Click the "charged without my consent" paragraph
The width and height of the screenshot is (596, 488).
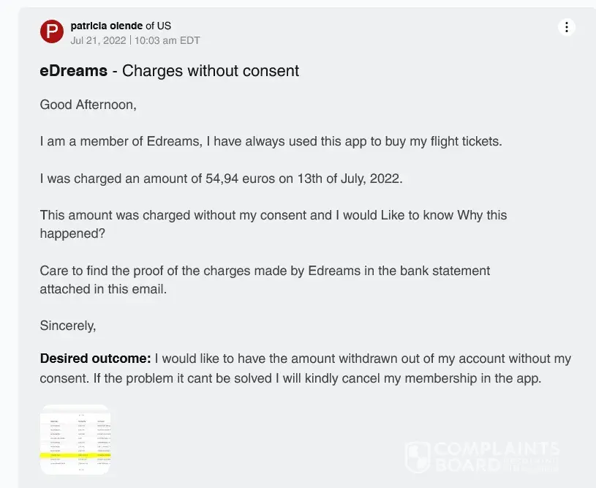(x=274, y=216)
